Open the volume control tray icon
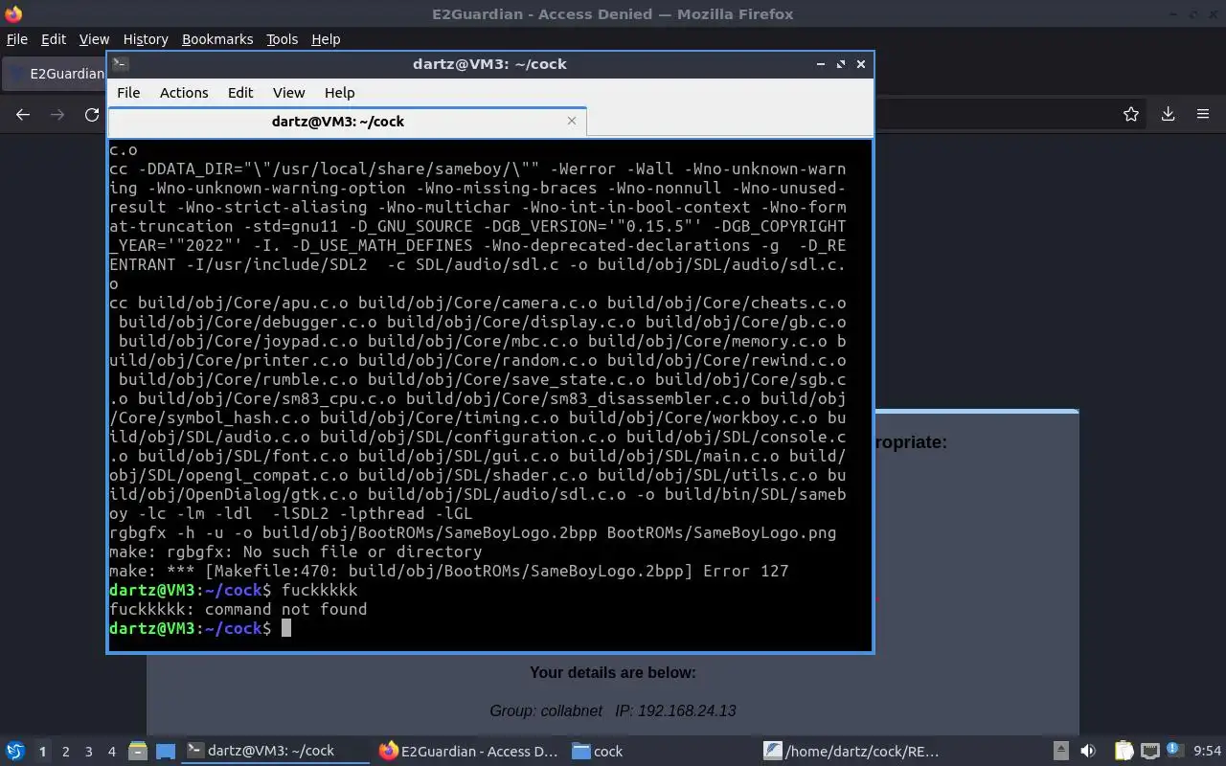Image resolution: width=1226 pixels, height=766 pixels. click(x=1088, y=752)
